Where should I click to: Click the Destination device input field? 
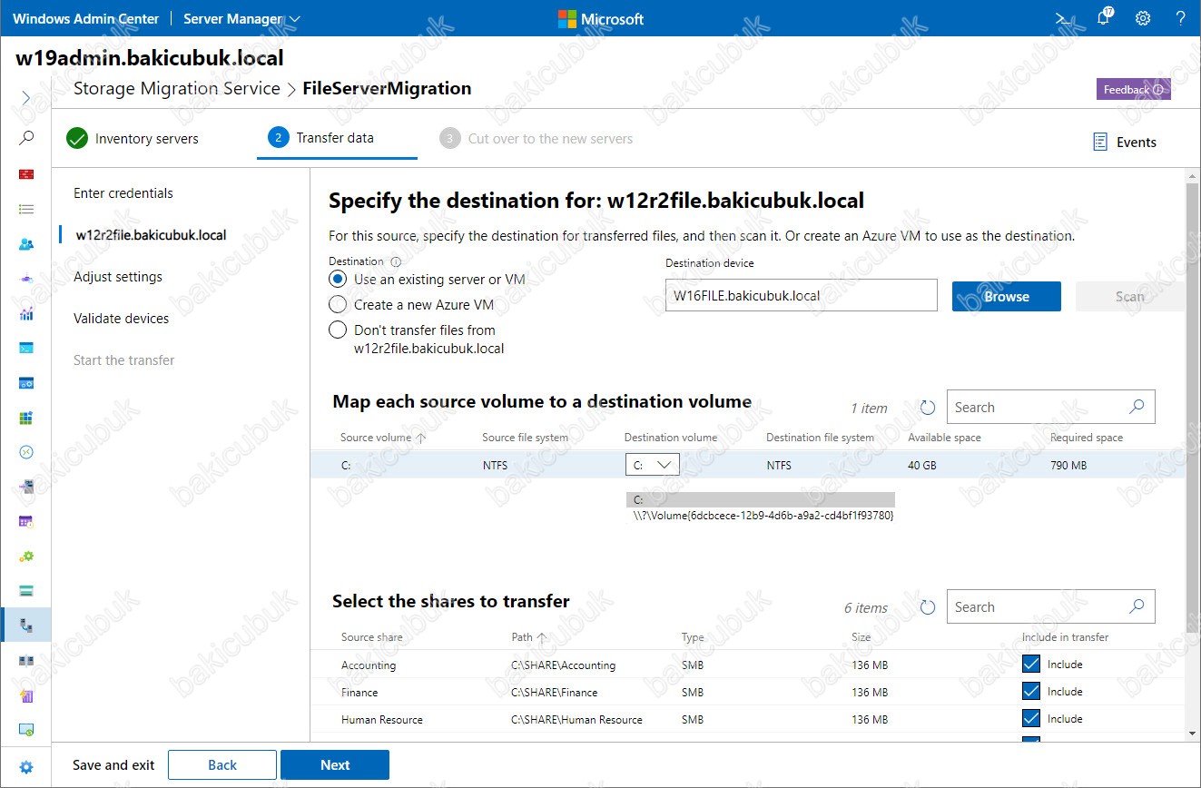coord(802,296)
